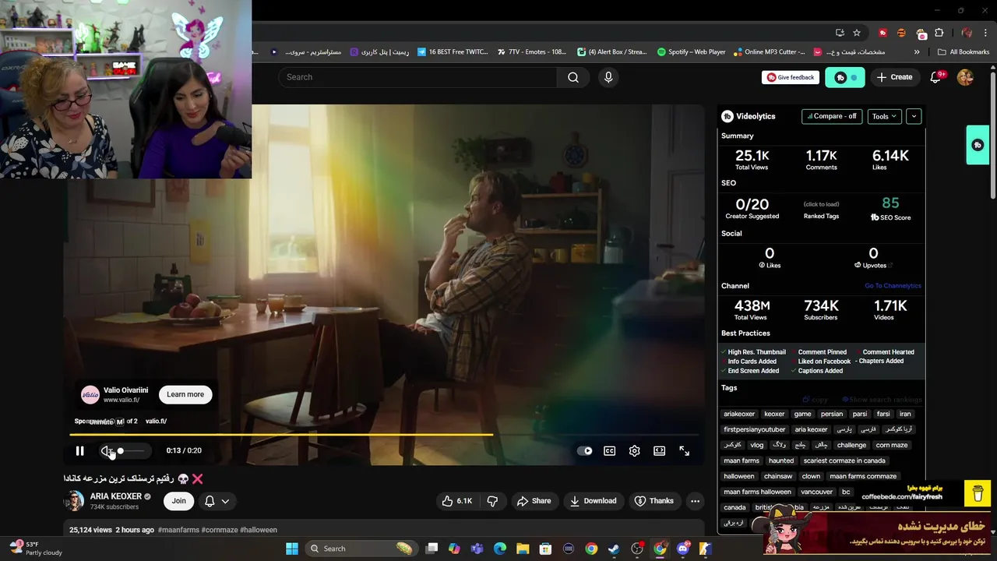Like the video (6.1K)

coord(456,501)
